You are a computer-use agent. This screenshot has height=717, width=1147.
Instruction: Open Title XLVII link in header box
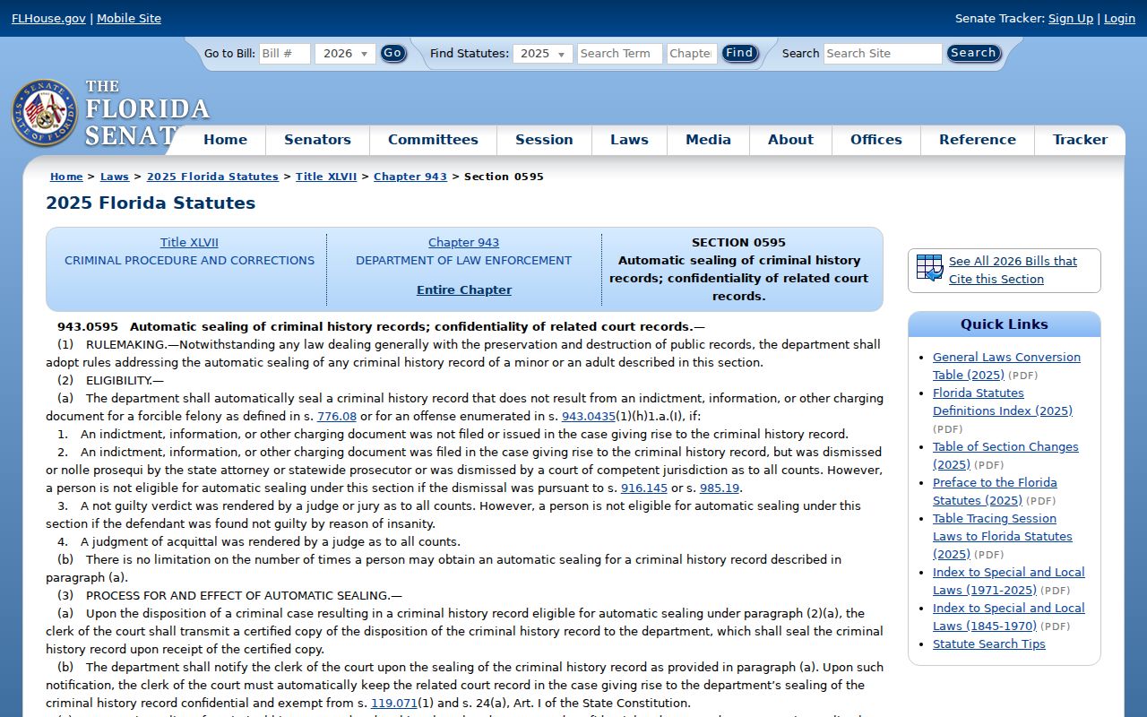coord(189,243)
